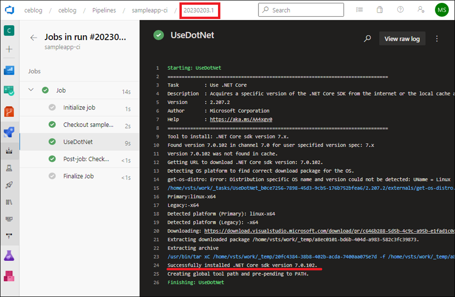Open the Pipelines breadcrumb
This screenshot has width=455, height=297.
click(x=104, y=10)
